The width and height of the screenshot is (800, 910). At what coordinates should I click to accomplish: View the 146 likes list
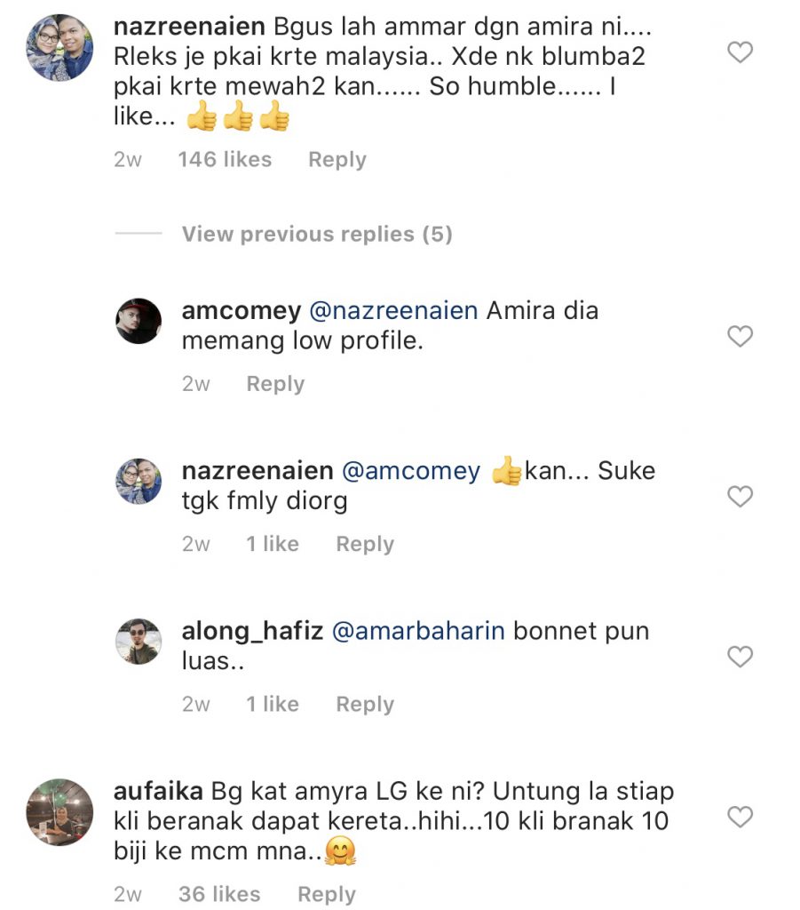(x=225, y=160)
